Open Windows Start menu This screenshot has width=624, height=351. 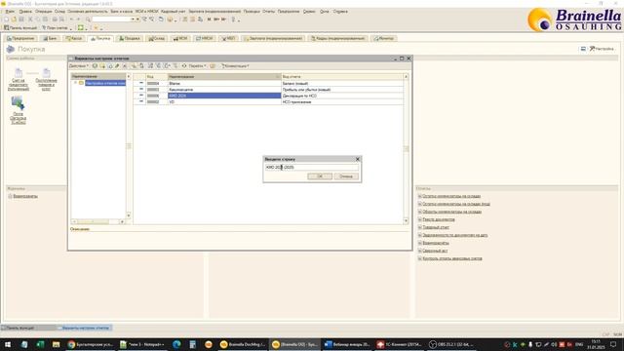click(8, 344)
